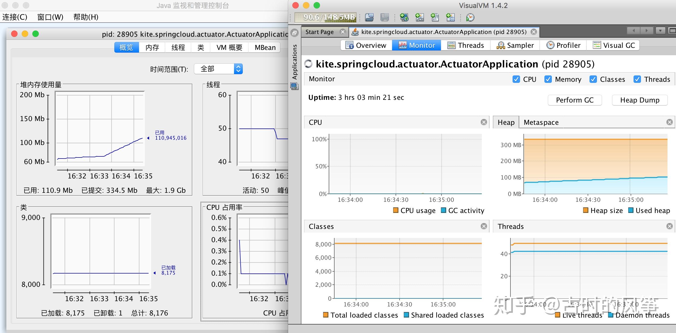
Task: Click the GC activity blue legend swatch
Action: tap(443, 210)
